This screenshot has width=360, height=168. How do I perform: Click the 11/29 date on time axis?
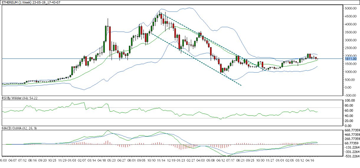click(x=62, y=161)
